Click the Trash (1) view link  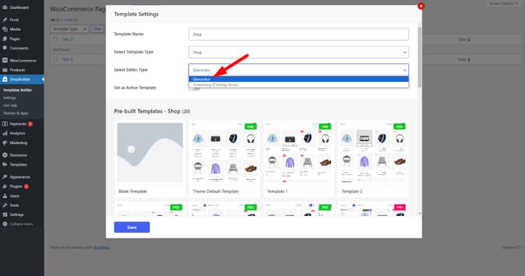[71, 20]
